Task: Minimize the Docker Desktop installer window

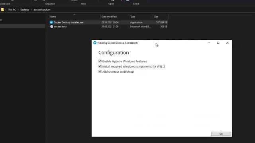Action: click(x=209, y=43)
